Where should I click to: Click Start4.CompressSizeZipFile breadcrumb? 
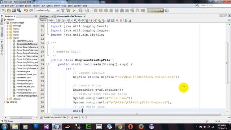point(55,117)
